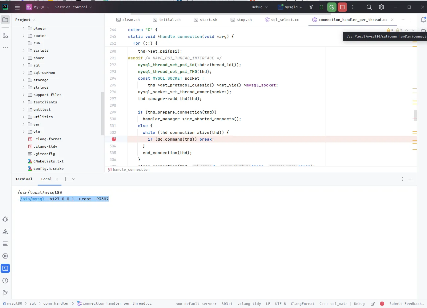Viewport: 427px width, 308px height.
Task: Click the UTF-8 encoding widget
Action: [x=280, y=304]
